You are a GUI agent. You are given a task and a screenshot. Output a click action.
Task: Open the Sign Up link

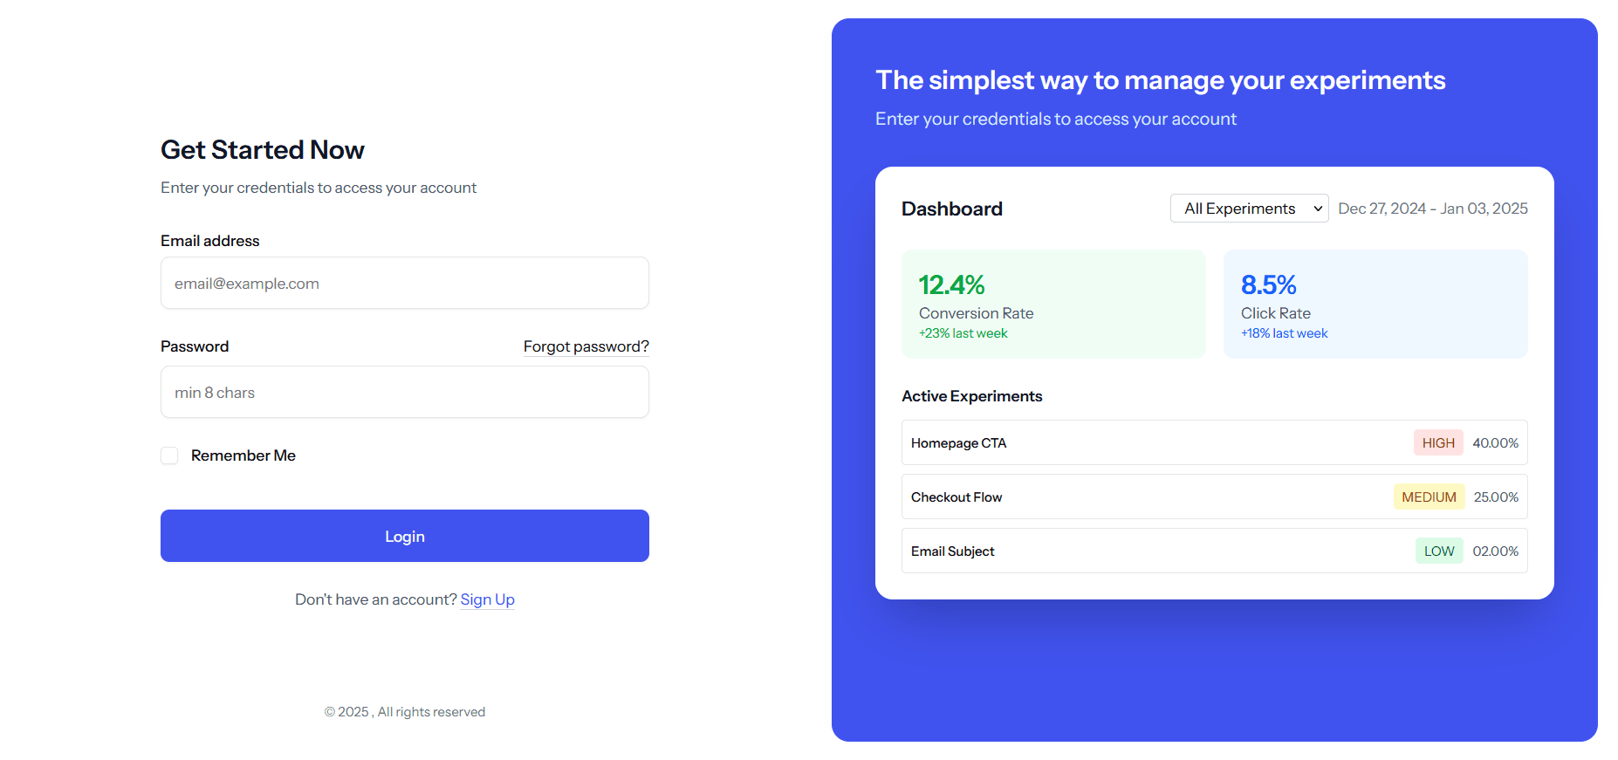tap(487, 599)
